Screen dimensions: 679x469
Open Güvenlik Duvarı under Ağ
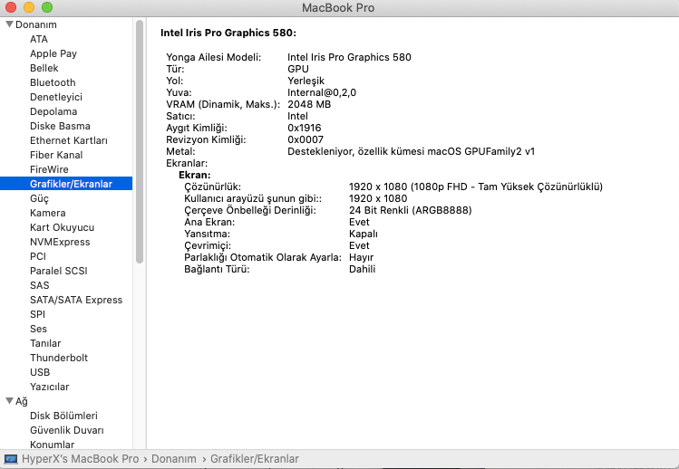(x=67, y=430)
